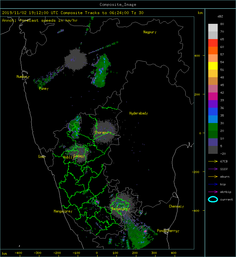Click the Gadag city label
Viewport: 236px width, 257px height.
[x=78, y=156]
